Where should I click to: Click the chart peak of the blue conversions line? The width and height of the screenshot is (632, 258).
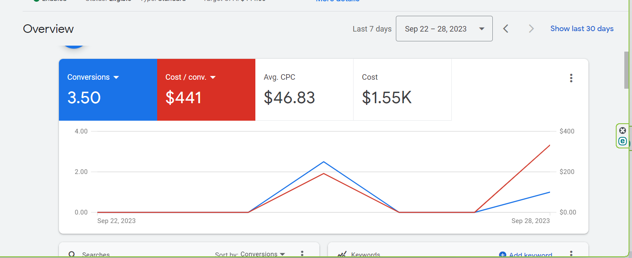[324, 162]
